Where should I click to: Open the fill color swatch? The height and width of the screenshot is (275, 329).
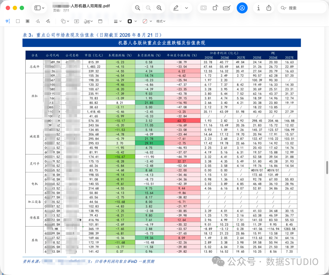[x=145, y=21]
